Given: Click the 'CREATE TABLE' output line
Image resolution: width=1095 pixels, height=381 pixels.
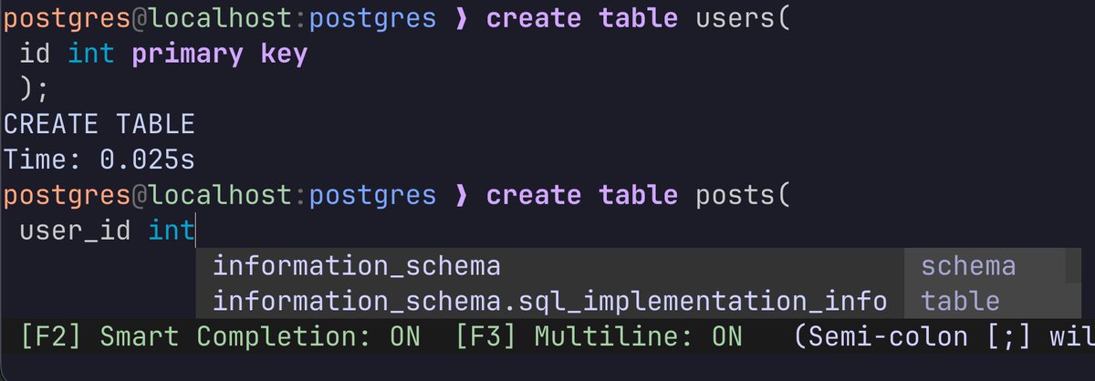Looking at the screenshot, I should click(99, 125).
